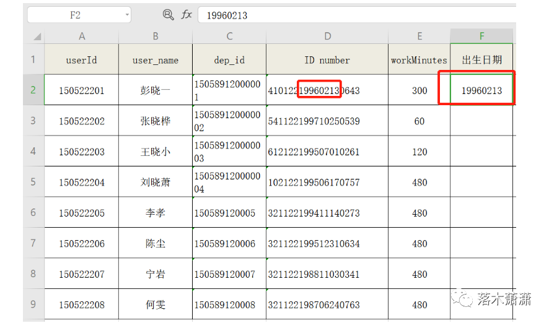Select row 2 header
The image size is (549, 323).
(x=33, y=90)
